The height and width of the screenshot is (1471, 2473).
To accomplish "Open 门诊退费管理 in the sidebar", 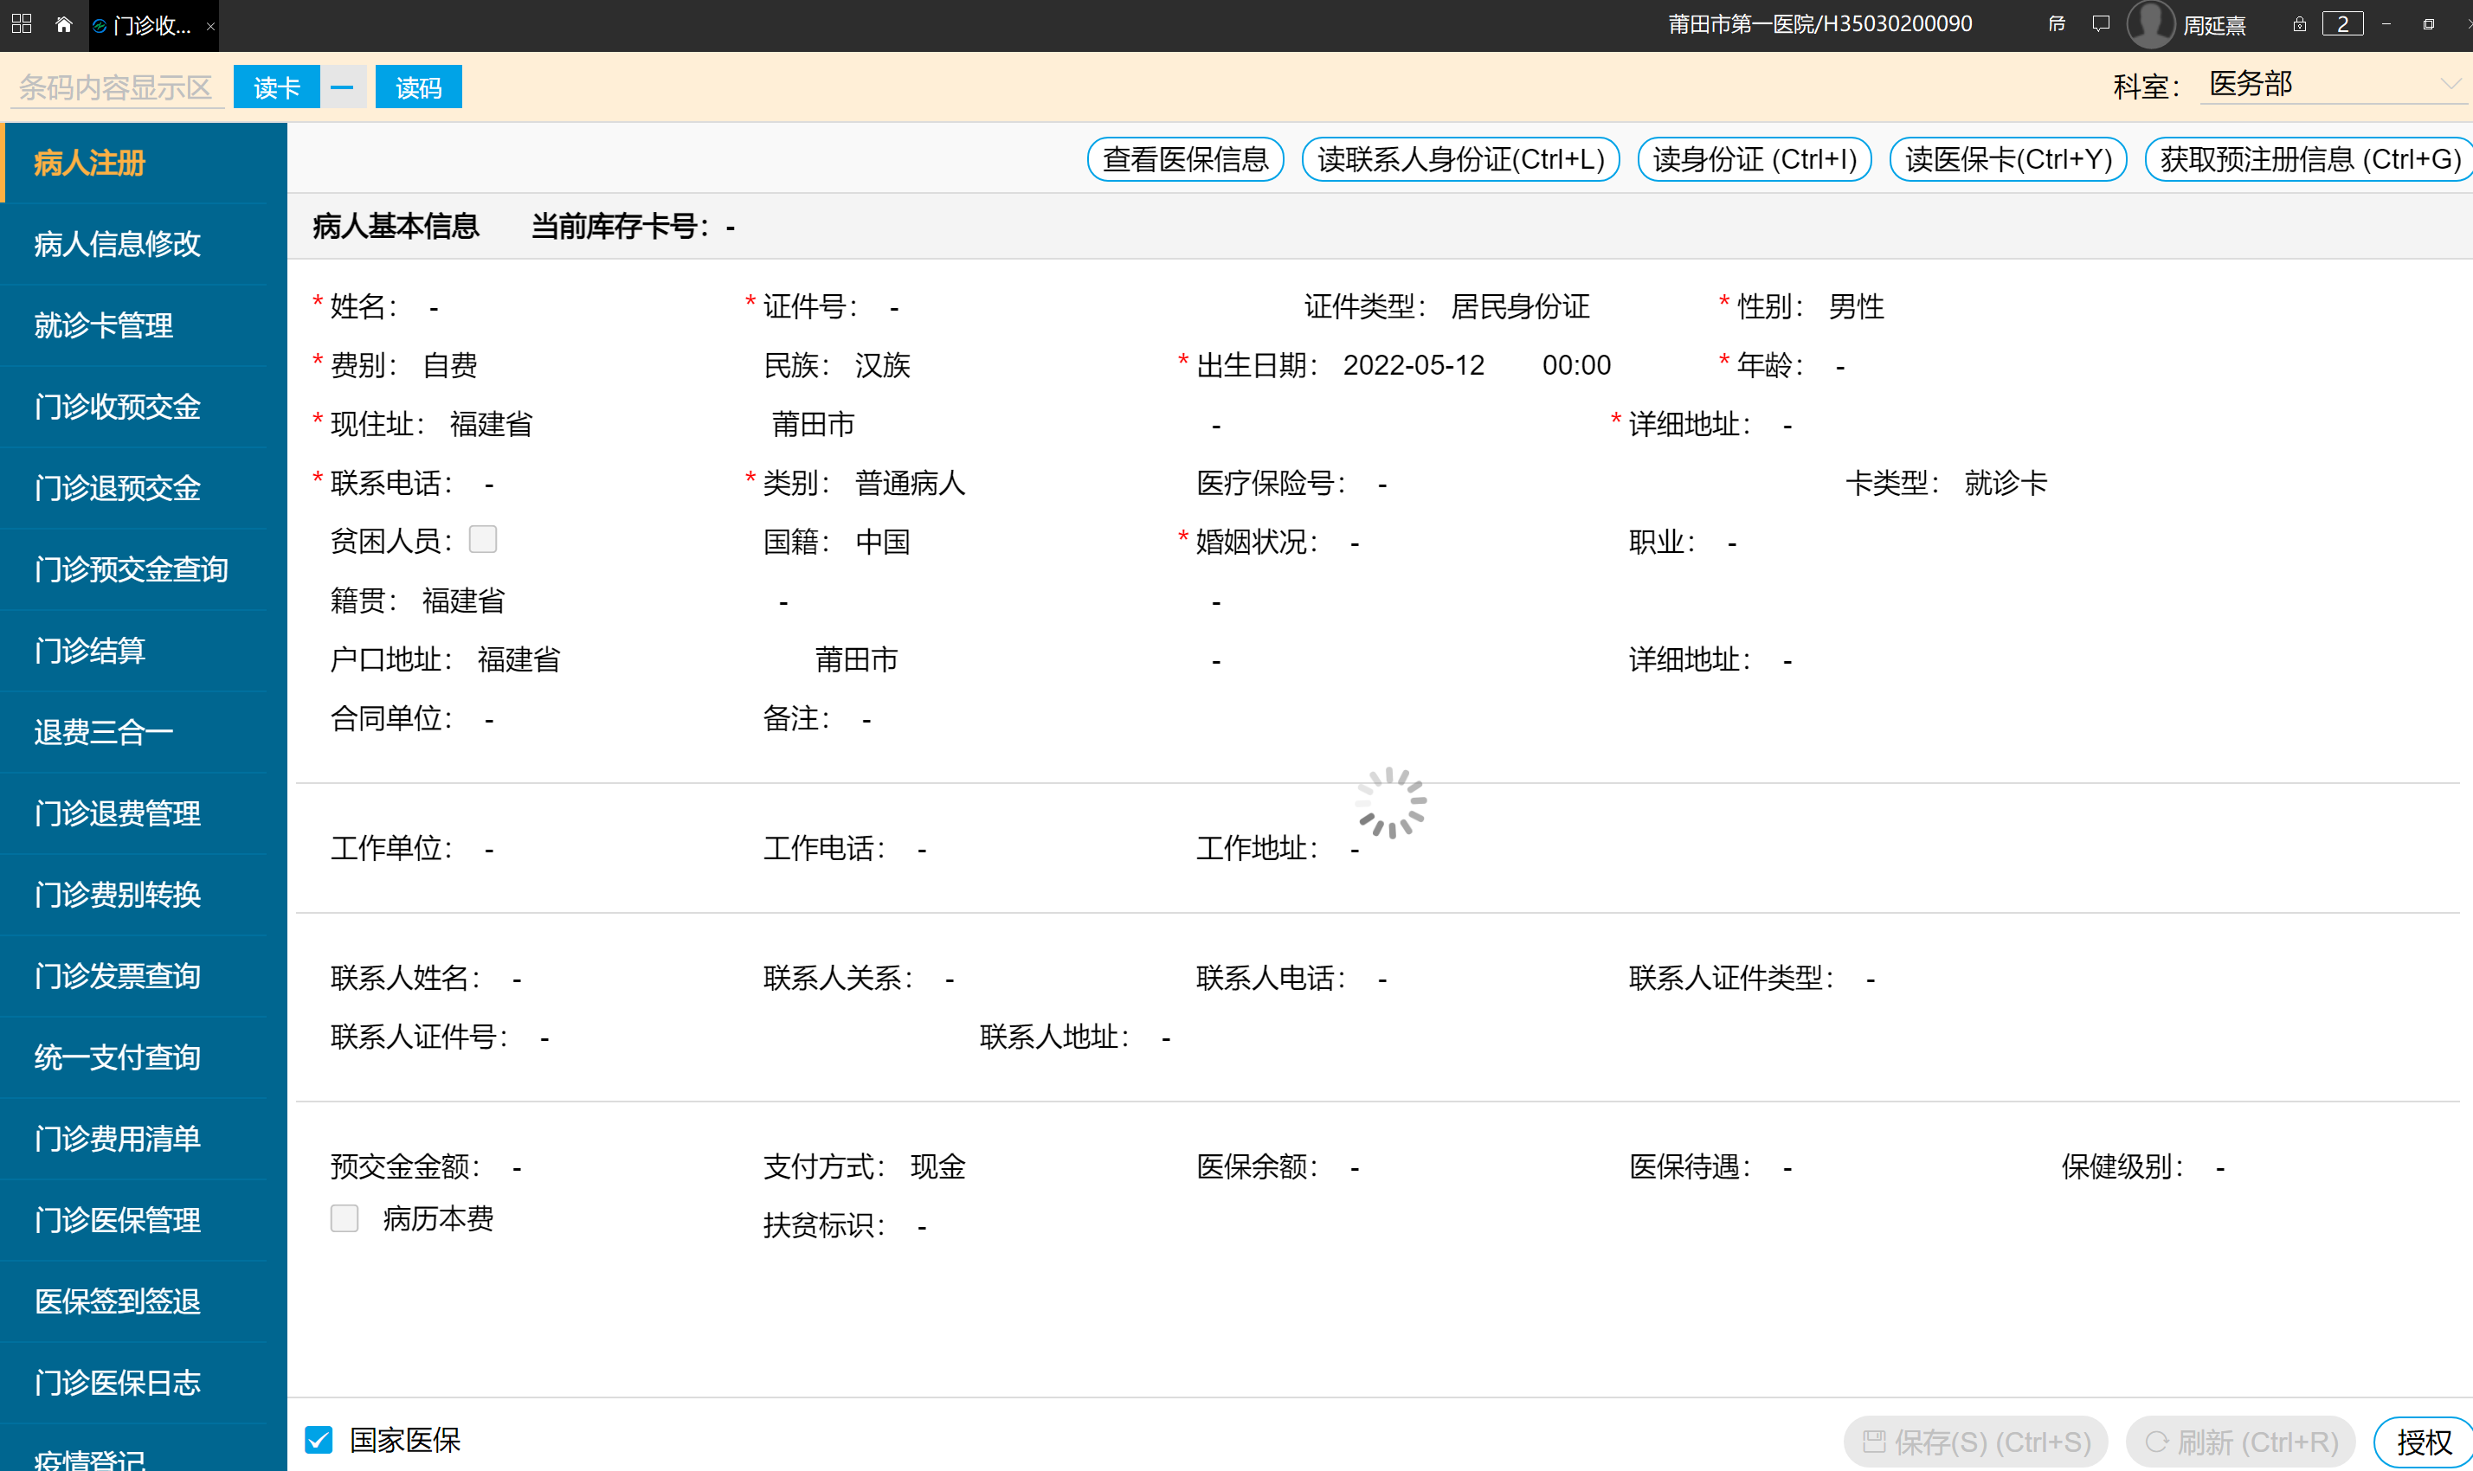I will [144, 813].
